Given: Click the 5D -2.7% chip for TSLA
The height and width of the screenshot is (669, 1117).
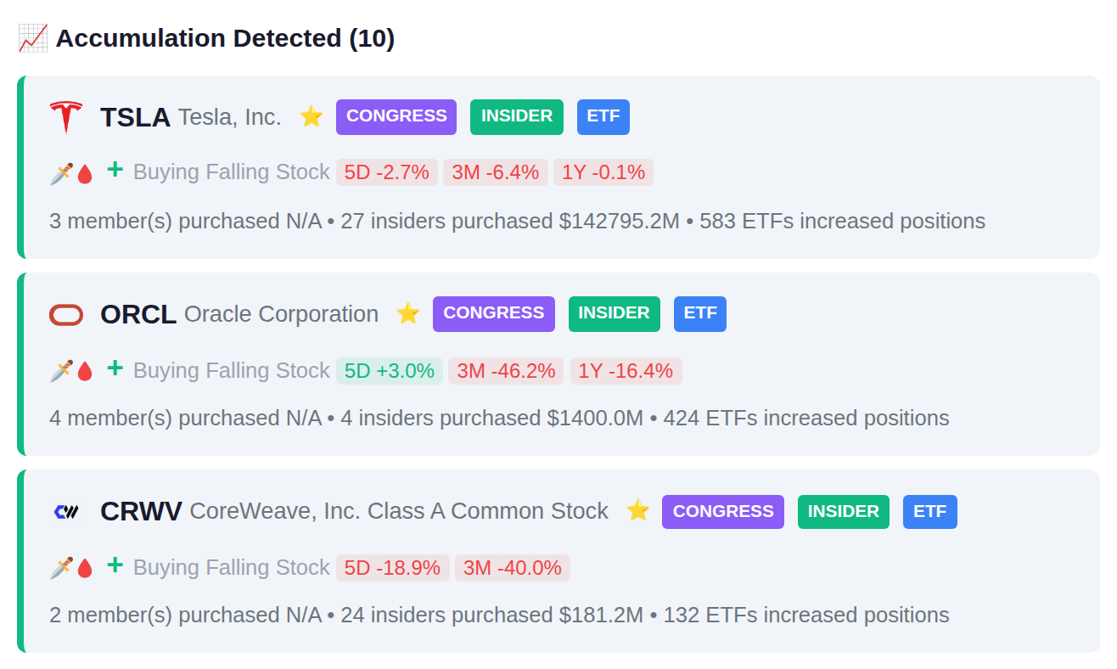Looking at the screenshot, I should click(387, 172).
